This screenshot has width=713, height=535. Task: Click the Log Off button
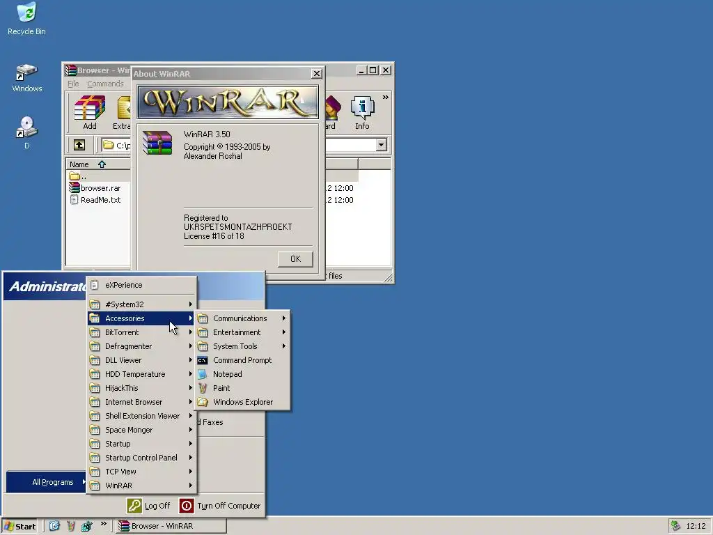point(149,506)
